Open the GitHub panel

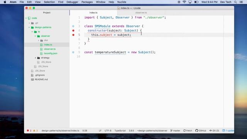click(x=201, y=131)
